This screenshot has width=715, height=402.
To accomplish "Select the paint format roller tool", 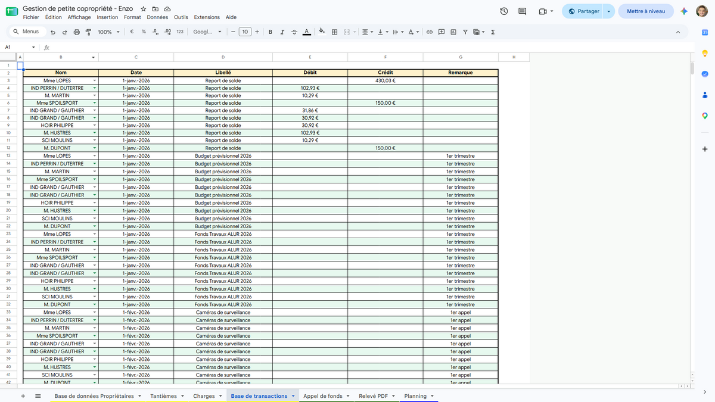I will [88, 32].
